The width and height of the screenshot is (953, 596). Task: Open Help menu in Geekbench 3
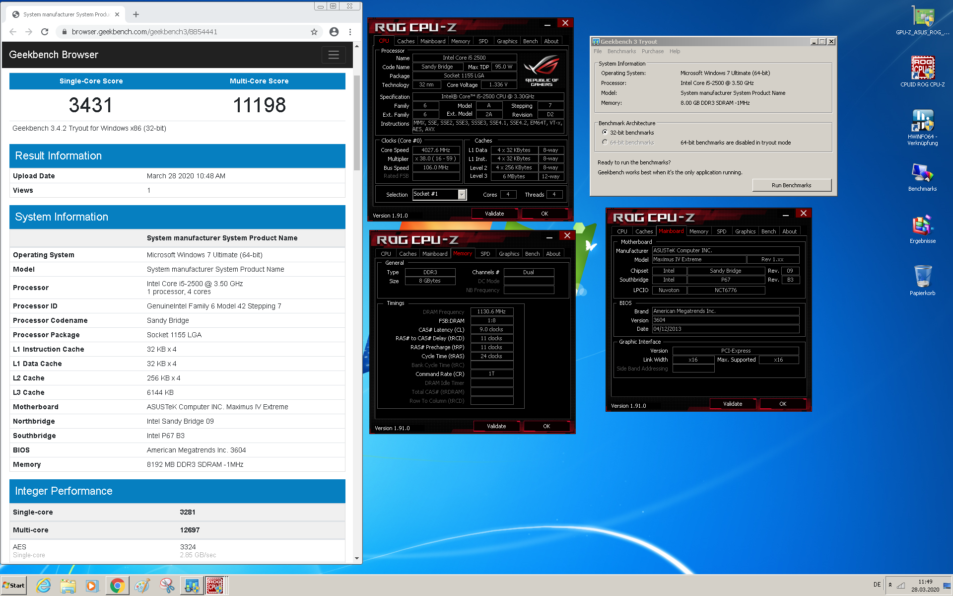[x=675, y=51]
